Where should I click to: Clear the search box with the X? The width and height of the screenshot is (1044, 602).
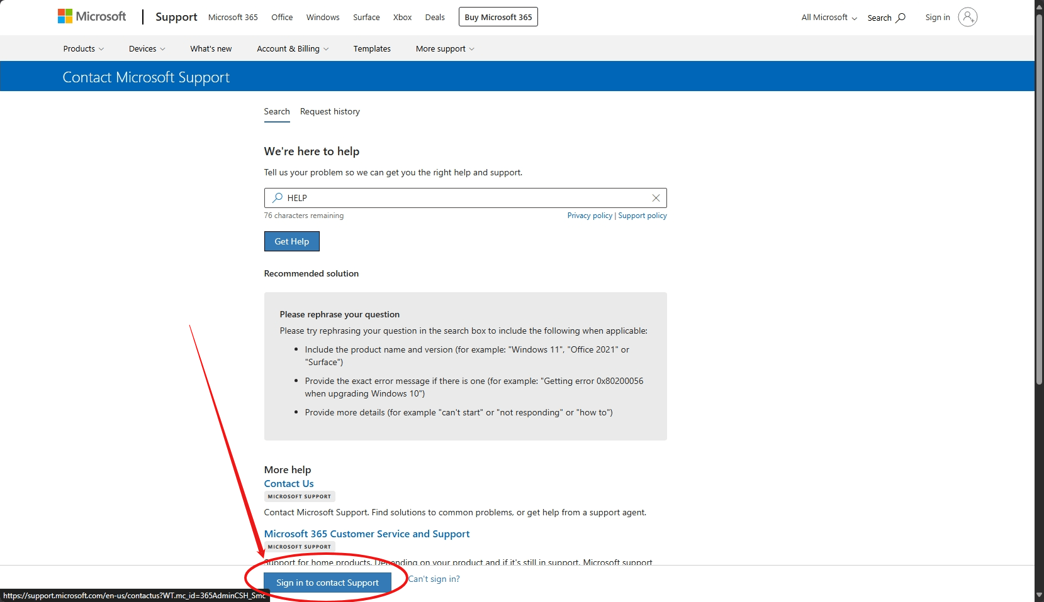tap(656, 198)
